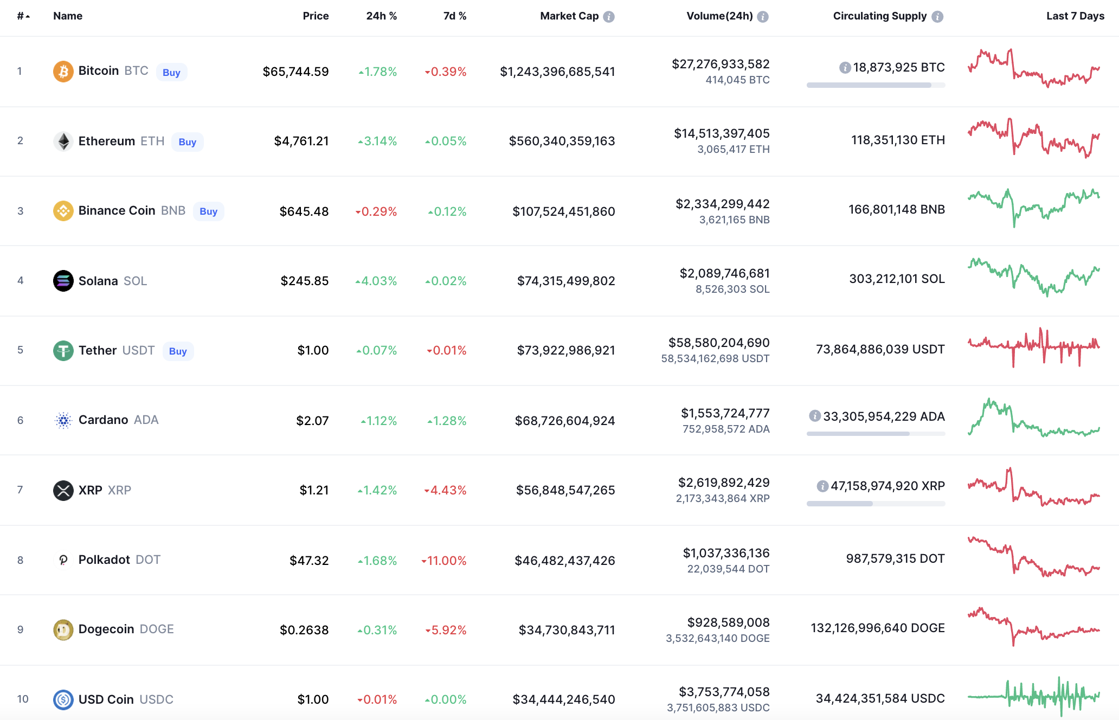This screenshot has height=720, width=1119.
Task: Click info icon beside Bitcoin circulating supply
Action: [x=845, y=68]
